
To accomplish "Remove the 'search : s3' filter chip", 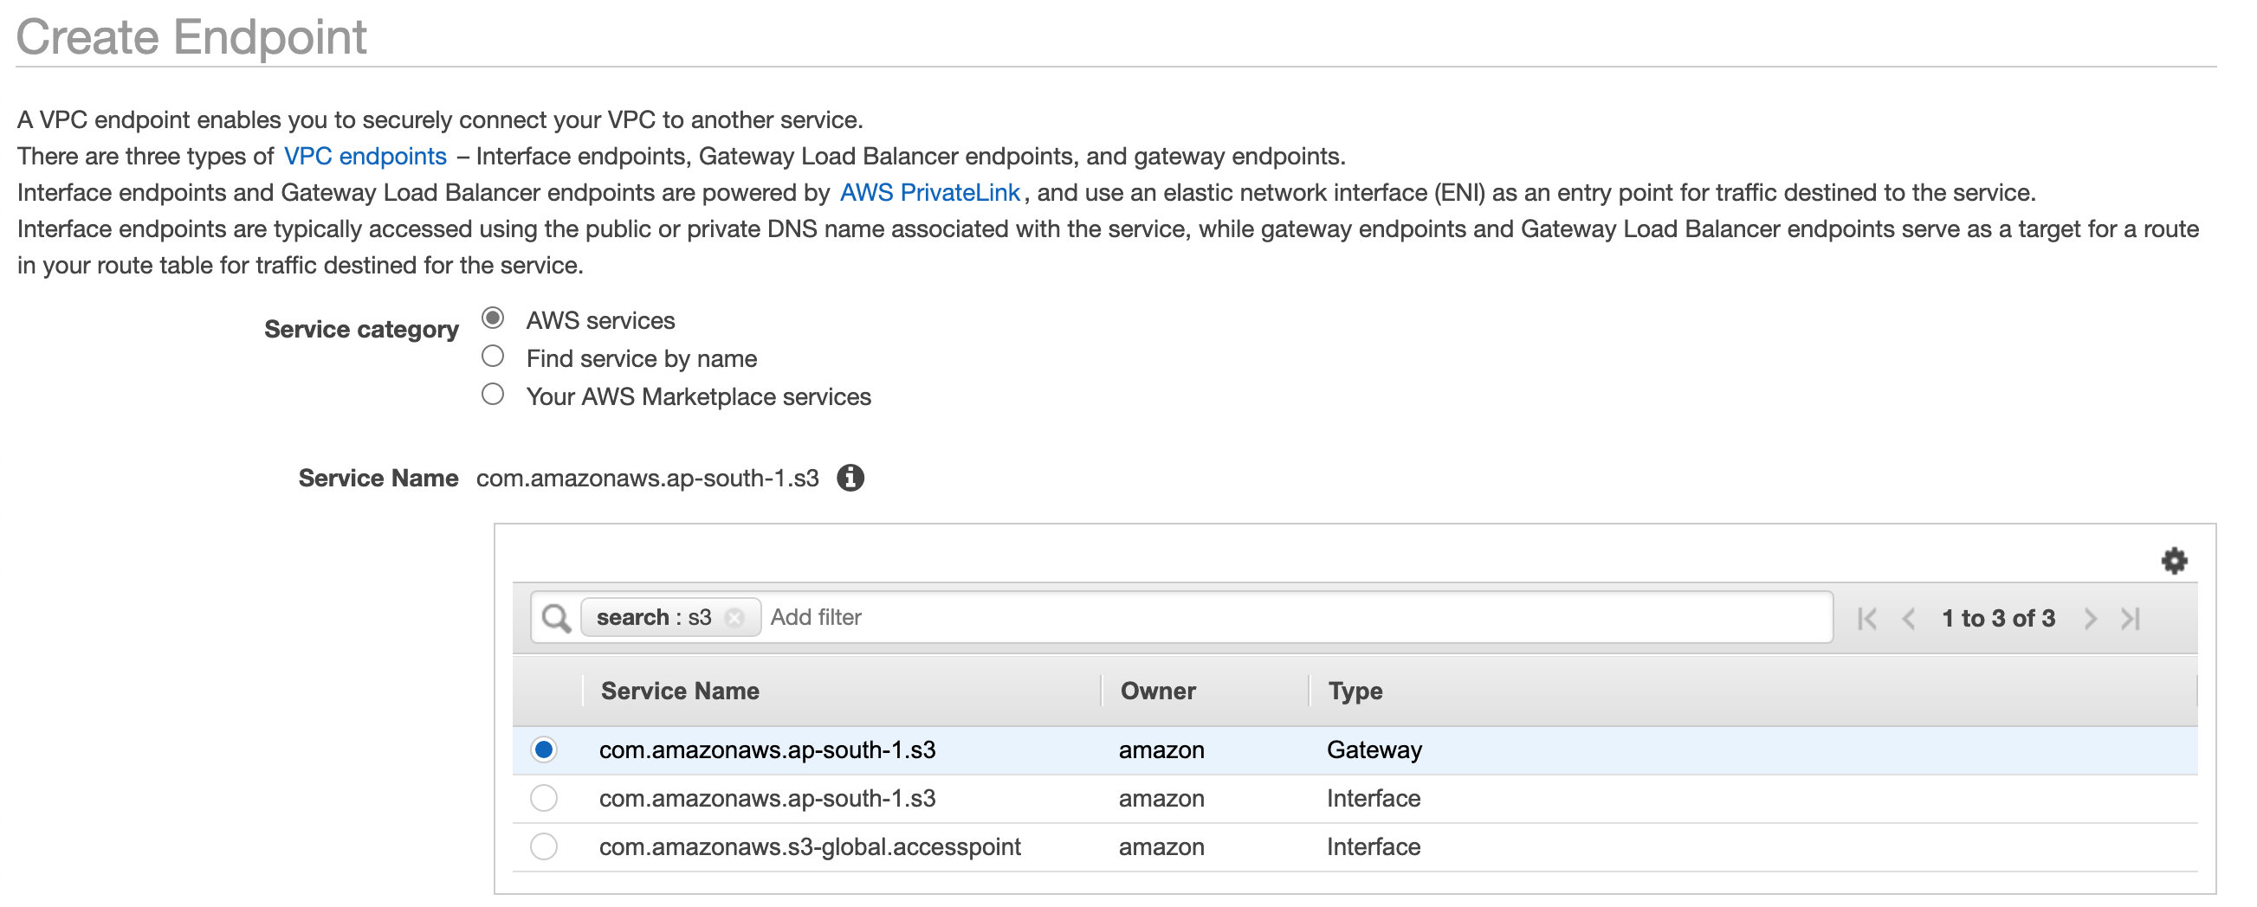I will [x=734, y=618].
